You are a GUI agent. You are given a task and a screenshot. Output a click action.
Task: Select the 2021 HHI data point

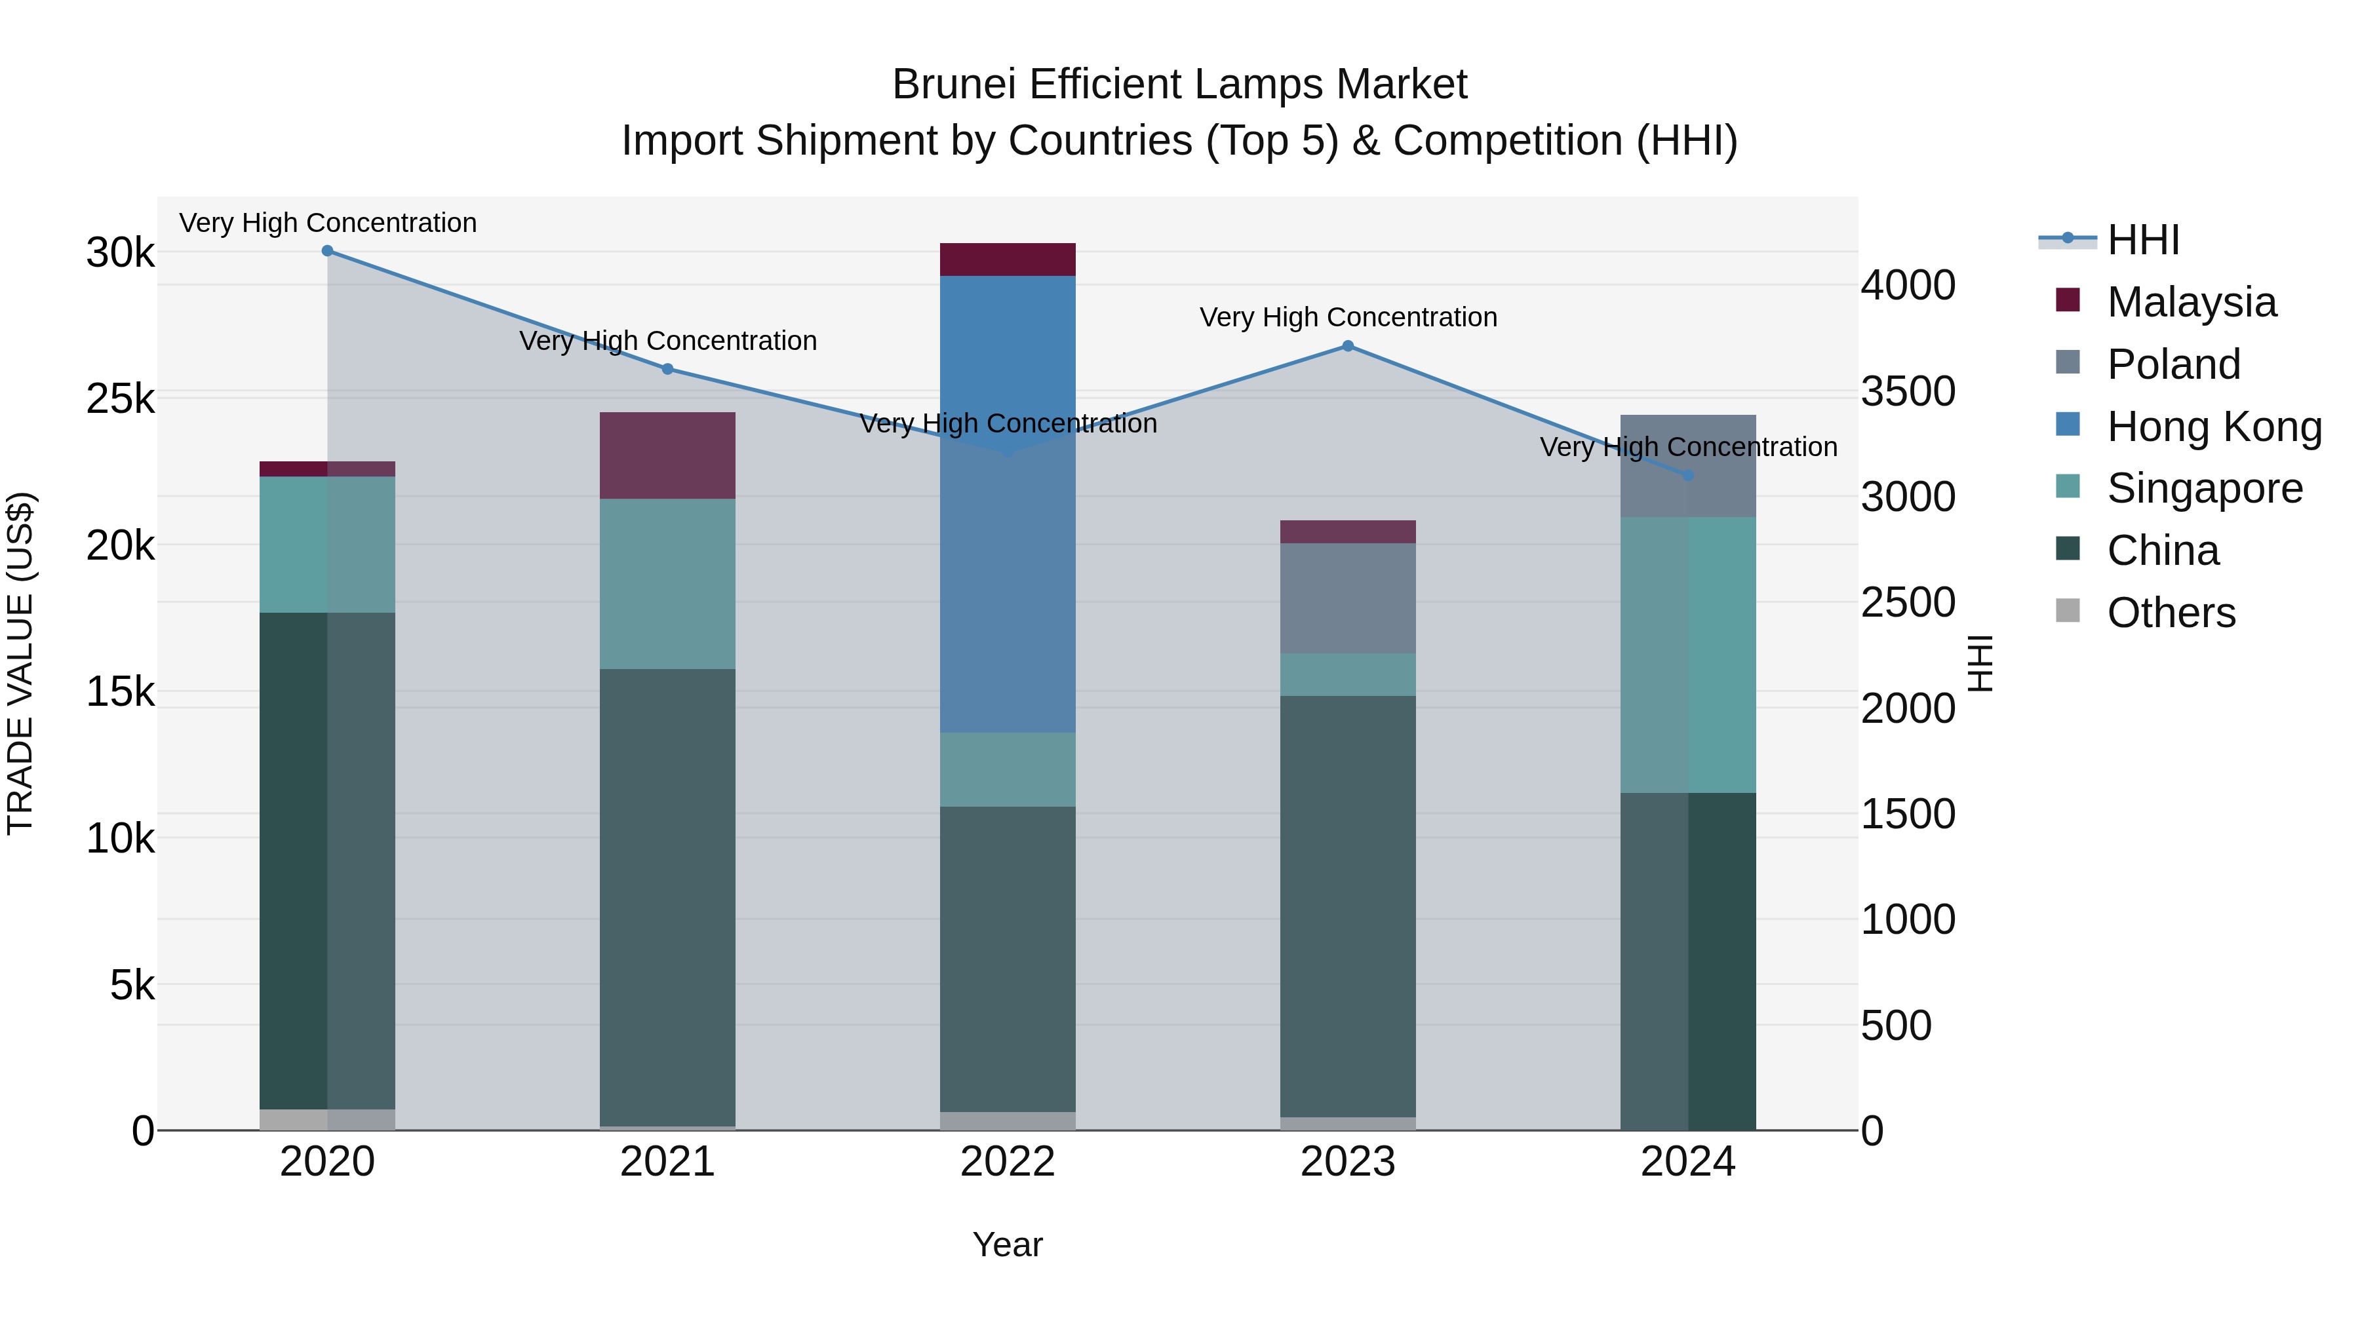[x=668, y=369]
